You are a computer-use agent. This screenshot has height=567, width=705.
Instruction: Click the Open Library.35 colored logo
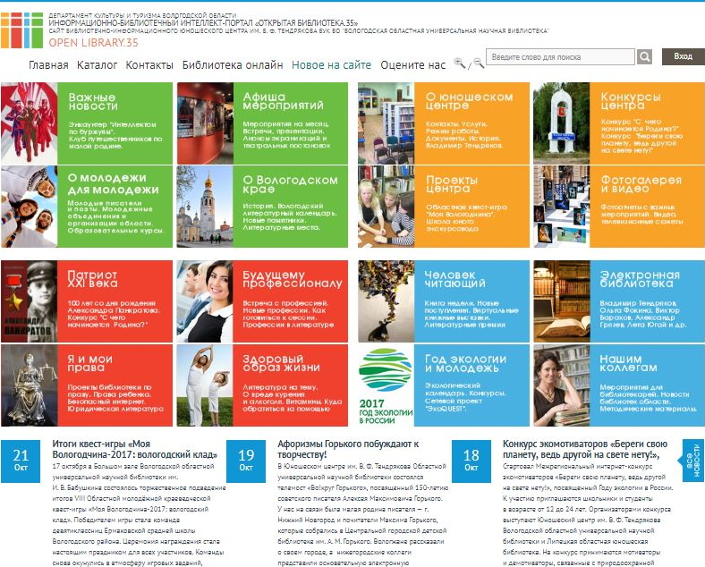(x=21, y=30)
